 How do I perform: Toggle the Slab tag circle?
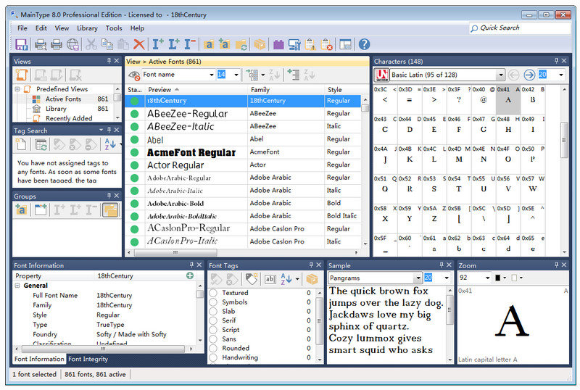[x=213, y=311]
